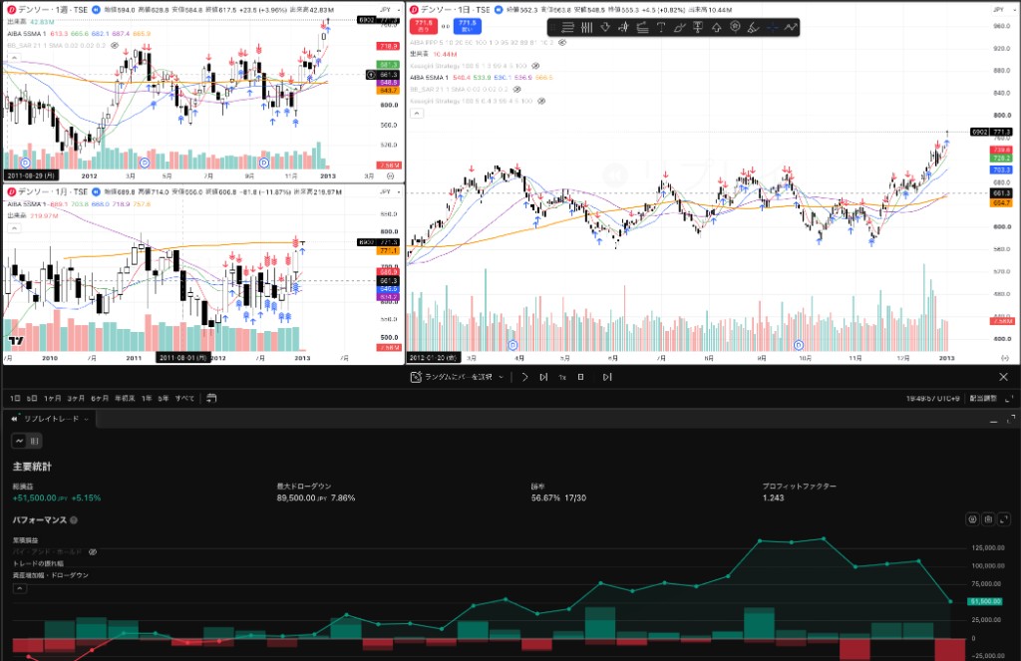
Task: Stop the bar replay
Action: pos(581,377)
